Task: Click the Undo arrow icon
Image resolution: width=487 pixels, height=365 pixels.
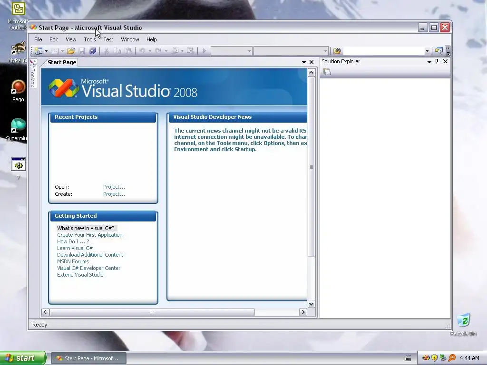Action: click(142, 51)
